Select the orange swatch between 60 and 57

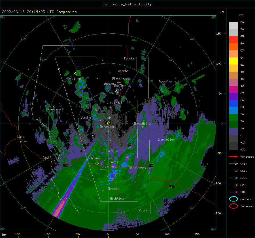[233, 47]
